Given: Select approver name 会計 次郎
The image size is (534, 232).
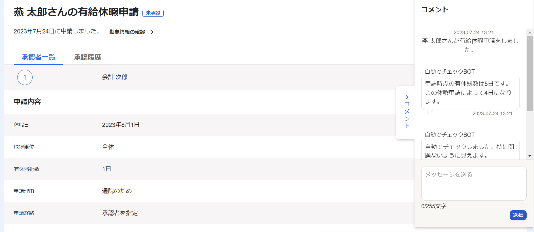Looking at the screenshot, I should (115, 77).
